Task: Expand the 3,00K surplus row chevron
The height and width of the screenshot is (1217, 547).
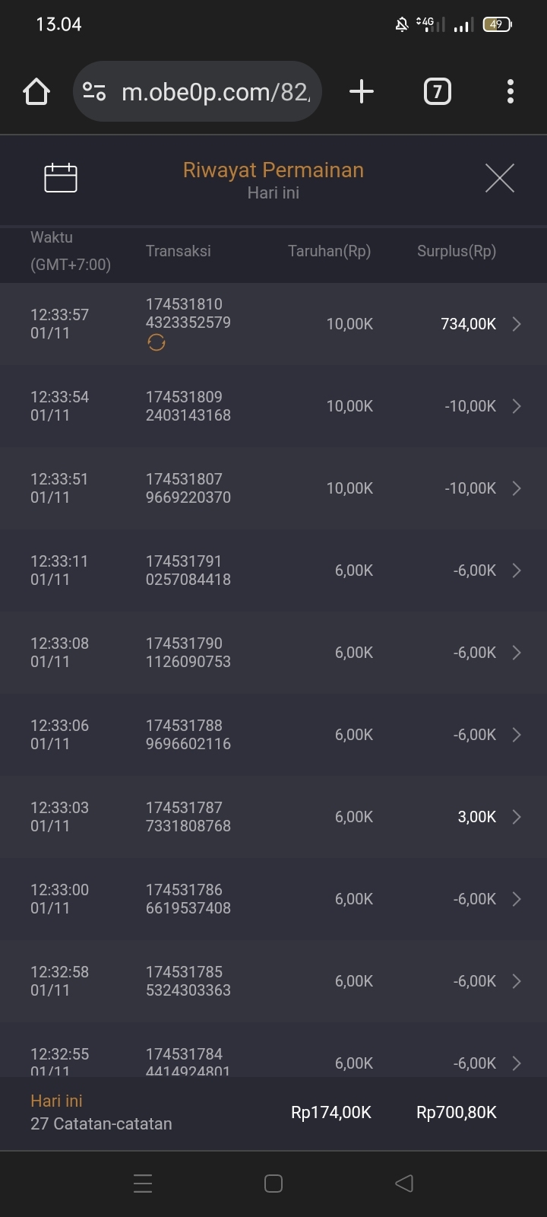Action: point(517,817)
